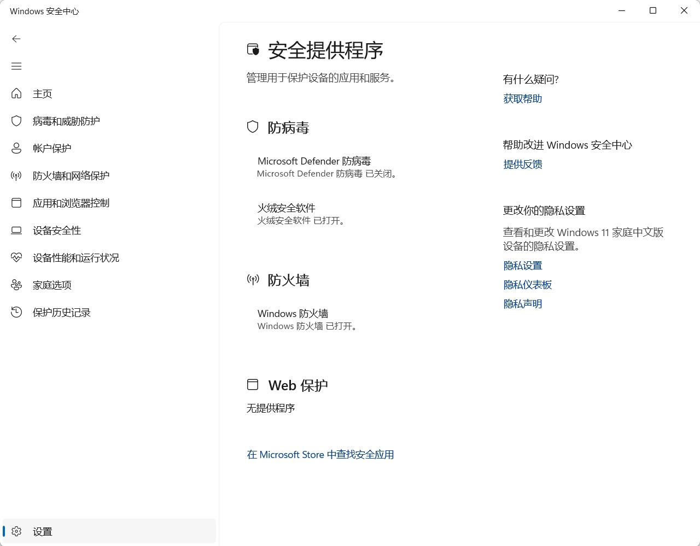Close the Windows 安全中心 window
This screenshot has height=546, width=700.
tap(684, 11)
